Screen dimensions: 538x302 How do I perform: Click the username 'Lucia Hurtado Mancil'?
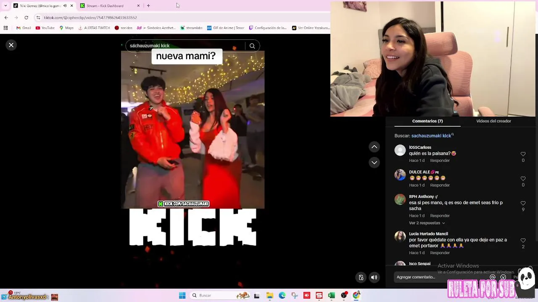coord(428,234)
